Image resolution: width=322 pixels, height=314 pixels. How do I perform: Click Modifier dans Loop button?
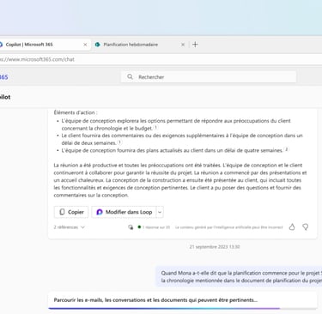[124, 212]
